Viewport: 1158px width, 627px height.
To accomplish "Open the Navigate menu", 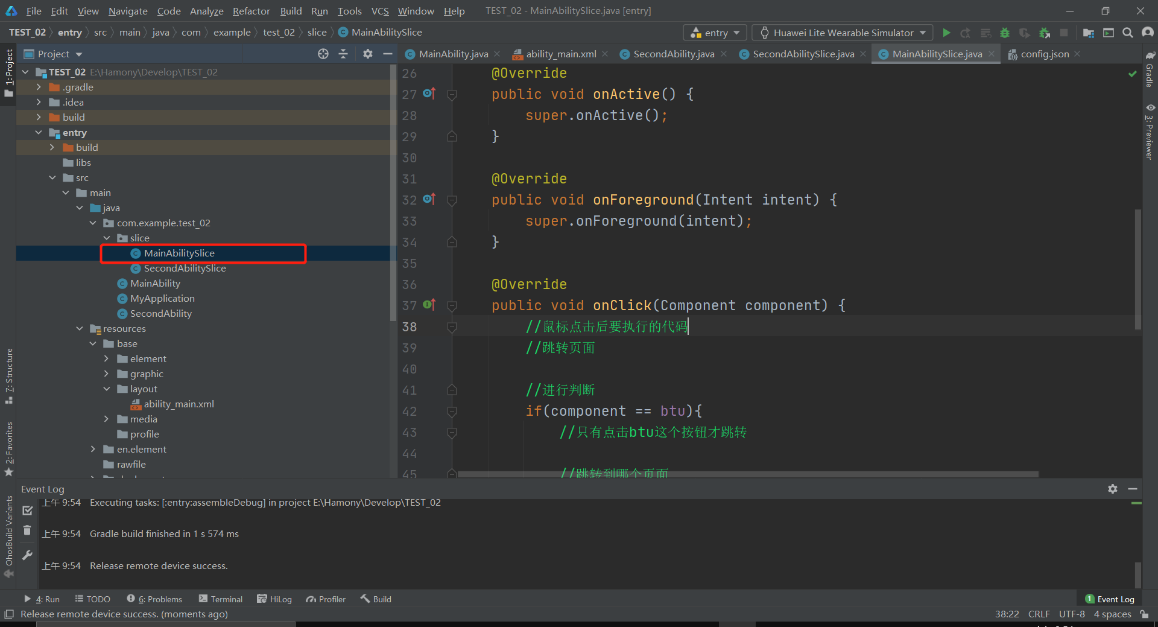I will [x=128, y=11].
